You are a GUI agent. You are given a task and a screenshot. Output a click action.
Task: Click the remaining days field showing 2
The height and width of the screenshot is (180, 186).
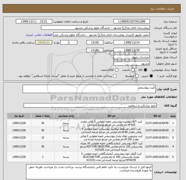tap(69, 42)
